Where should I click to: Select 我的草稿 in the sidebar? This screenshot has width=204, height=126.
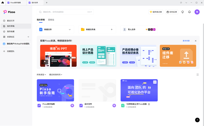click(x=16, y=26)
